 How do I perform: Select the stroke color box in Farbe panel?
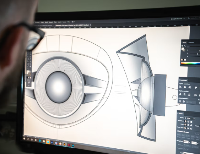184,50
